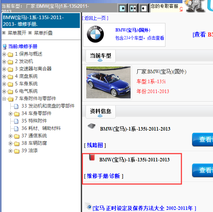
Task: Select the 当前:维修手册 heading
Action: [23, 46]
